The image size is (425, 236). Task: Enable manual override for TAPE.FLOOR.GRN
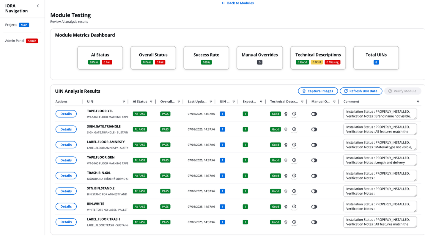pyautogui.click(x=314, y=160)
